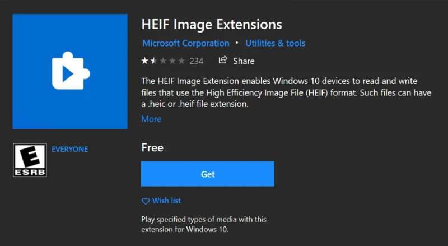
Task: Click the Get button
Action: click(208, 174)
